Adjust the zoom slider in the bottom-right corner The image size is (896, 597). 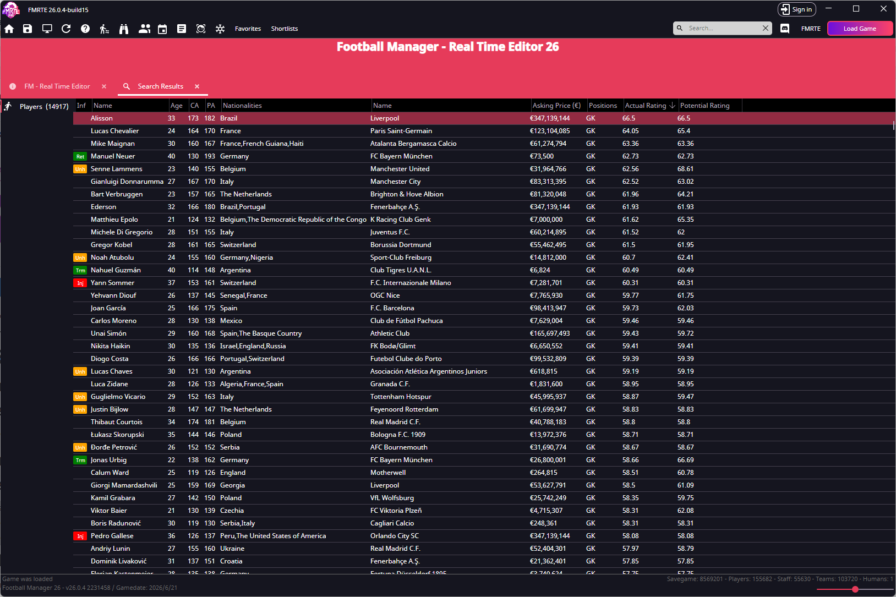pos(855,589)
